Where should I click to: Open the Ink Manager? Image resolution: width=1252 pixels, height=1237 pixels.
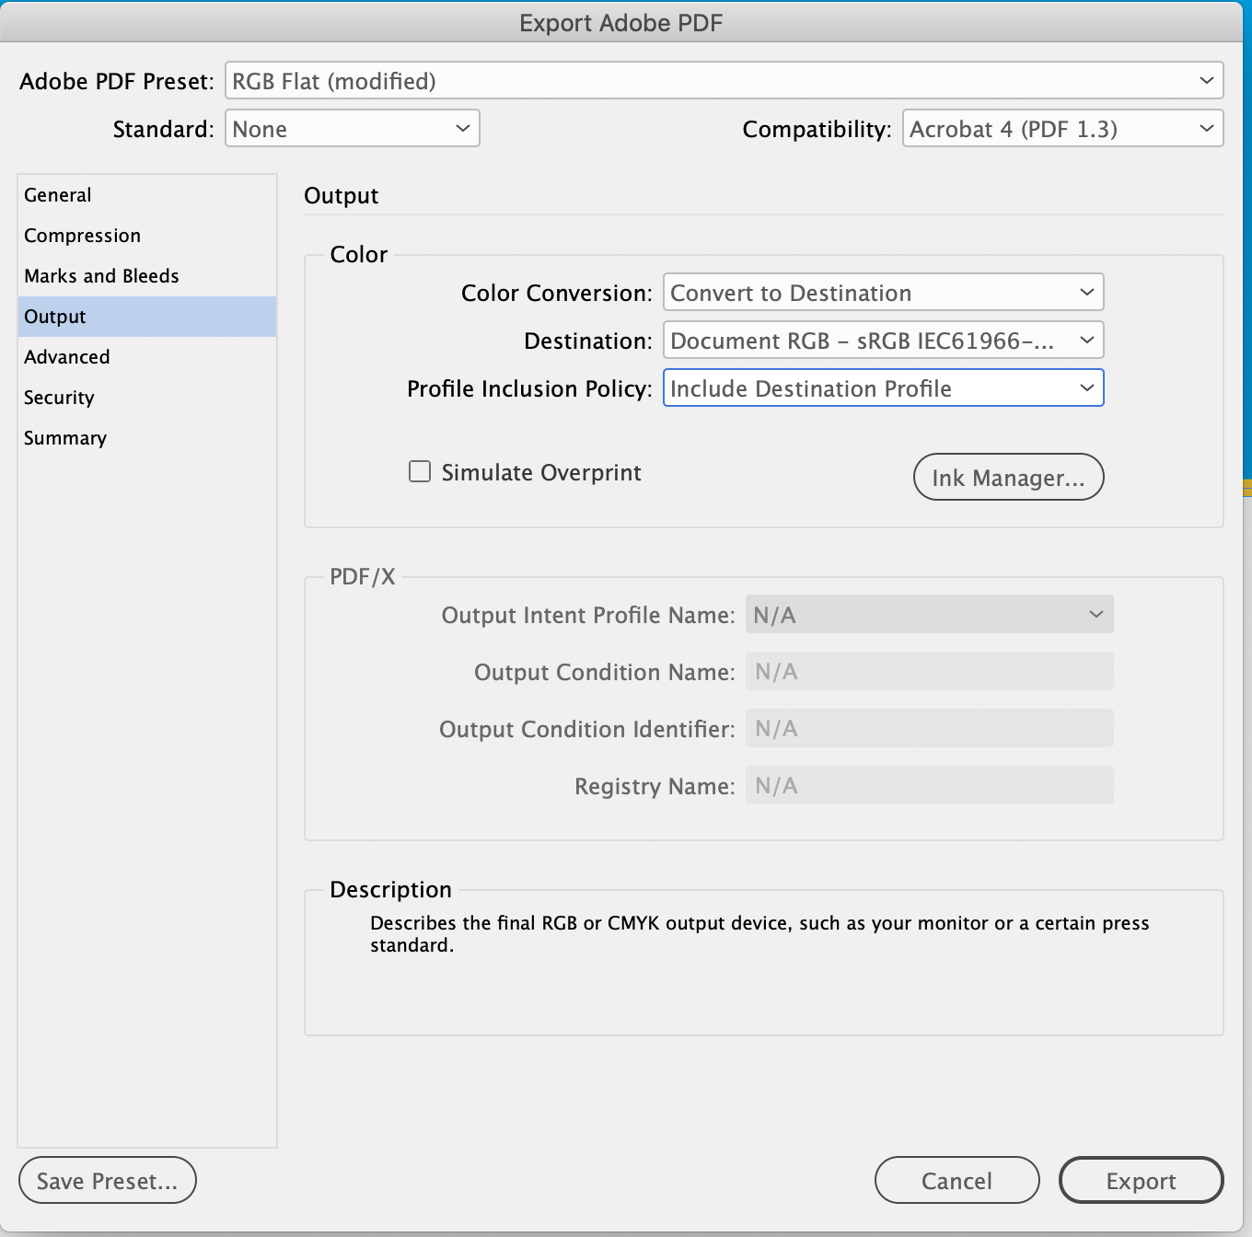tap(1008, 477)
